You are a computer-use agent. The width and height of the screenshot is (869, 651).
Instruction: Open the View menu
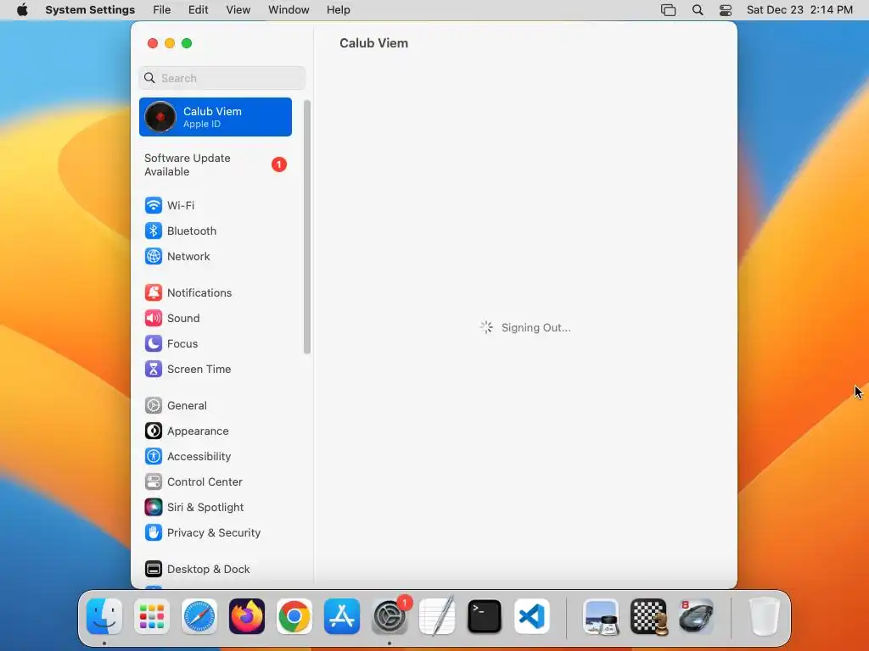tap(238, 10)
